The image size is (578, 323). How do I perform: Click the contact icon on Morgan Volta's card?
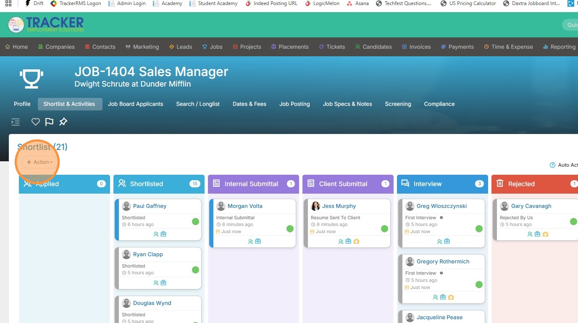tap(251, 242)
